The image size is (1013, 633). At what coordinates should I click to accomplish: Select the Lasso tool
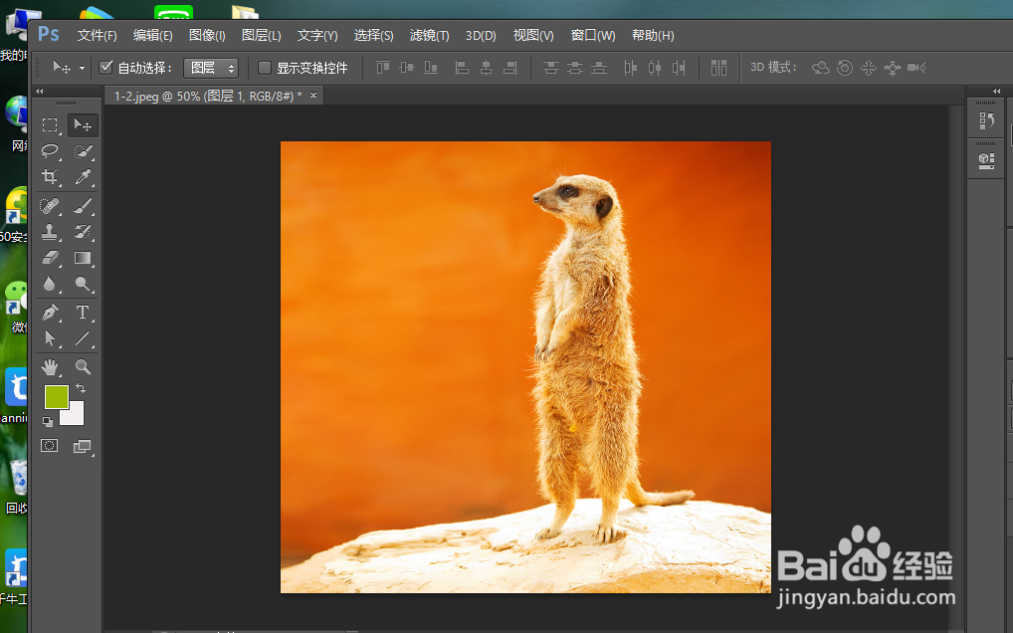50,151
